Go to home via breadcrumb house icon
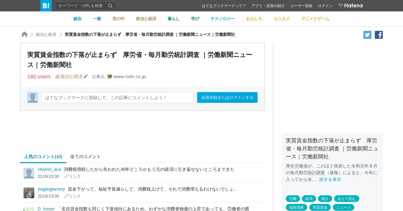This screenshot has height=211, width=403. click(x=25, y=34)
